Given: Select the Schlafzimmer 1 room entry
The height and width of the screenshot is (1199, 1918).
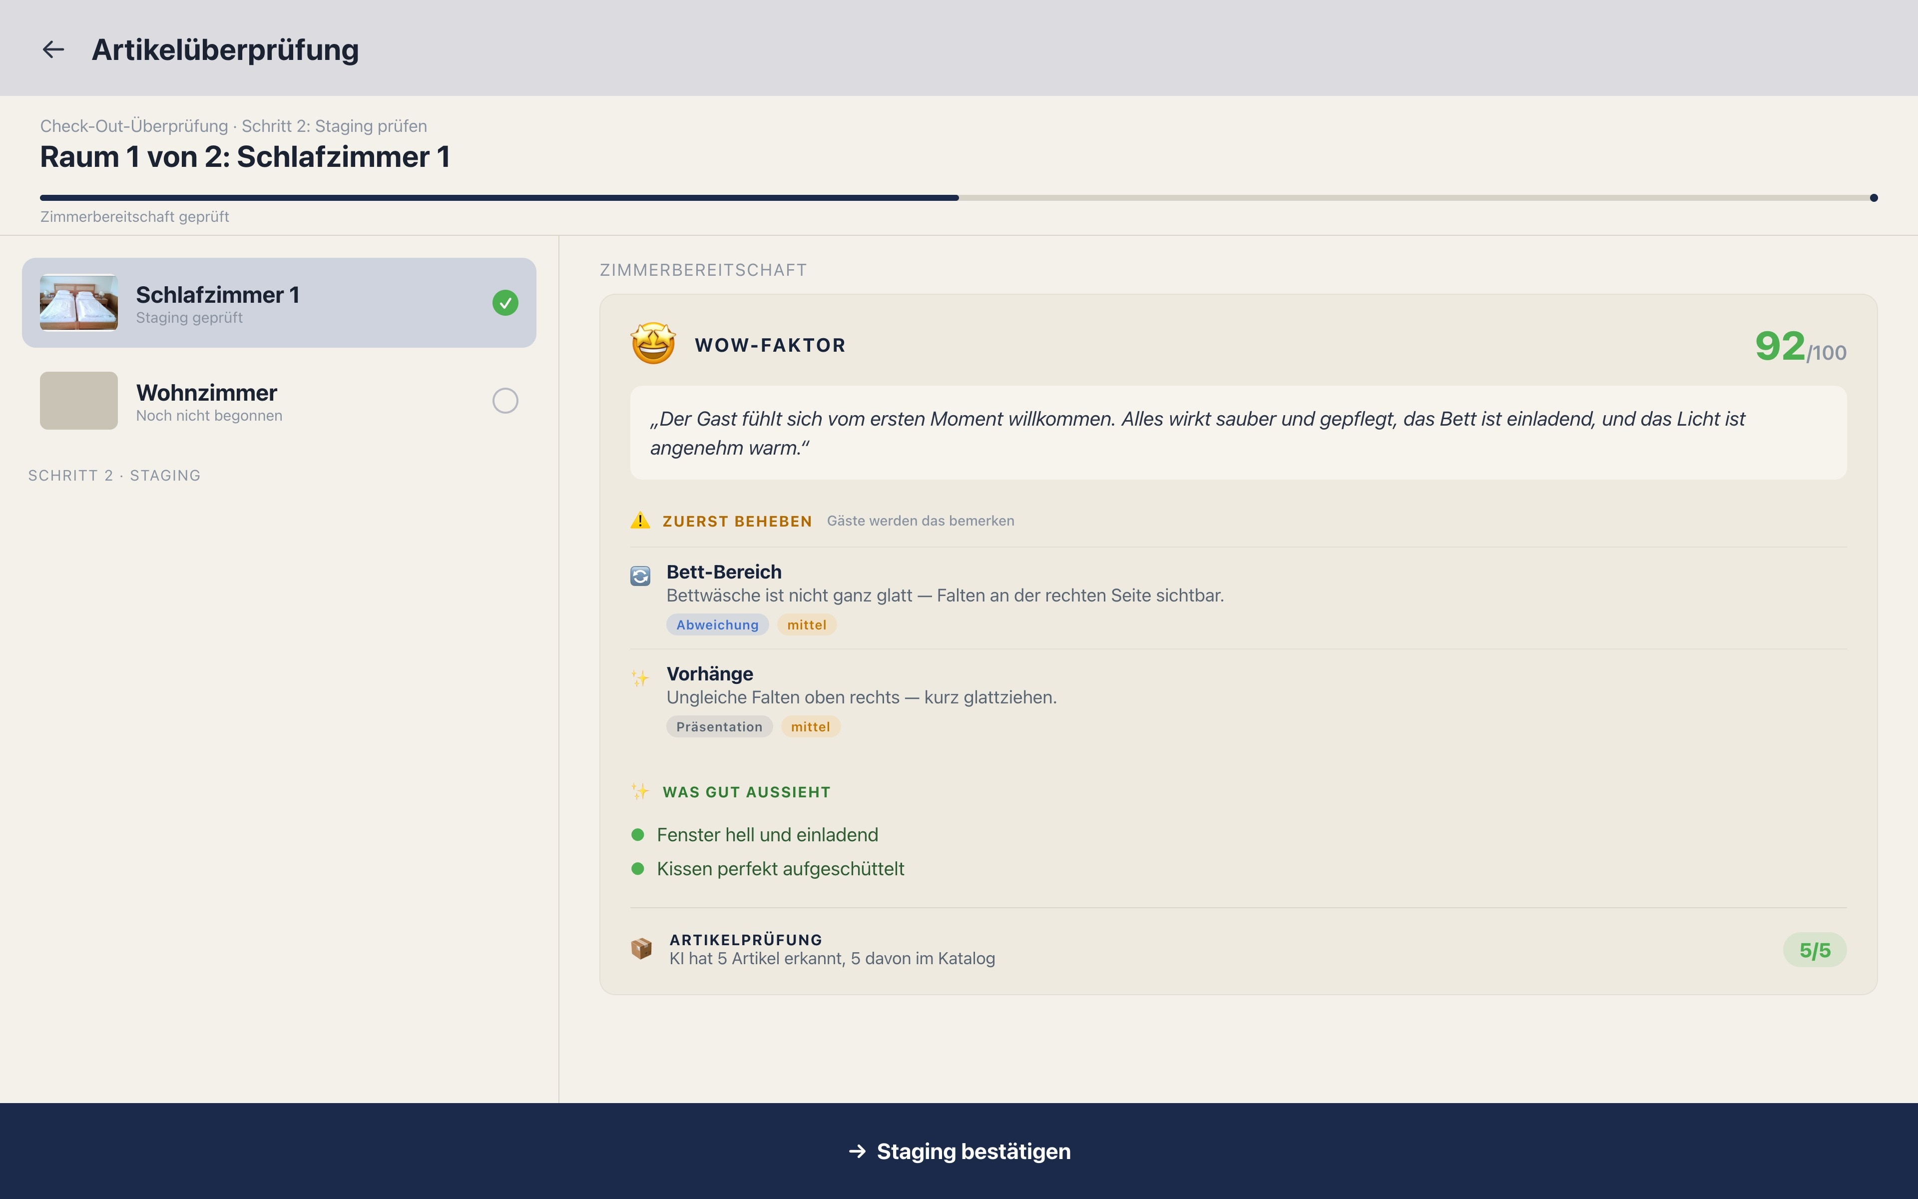Looking at the screenshot, I should point(279,303).
